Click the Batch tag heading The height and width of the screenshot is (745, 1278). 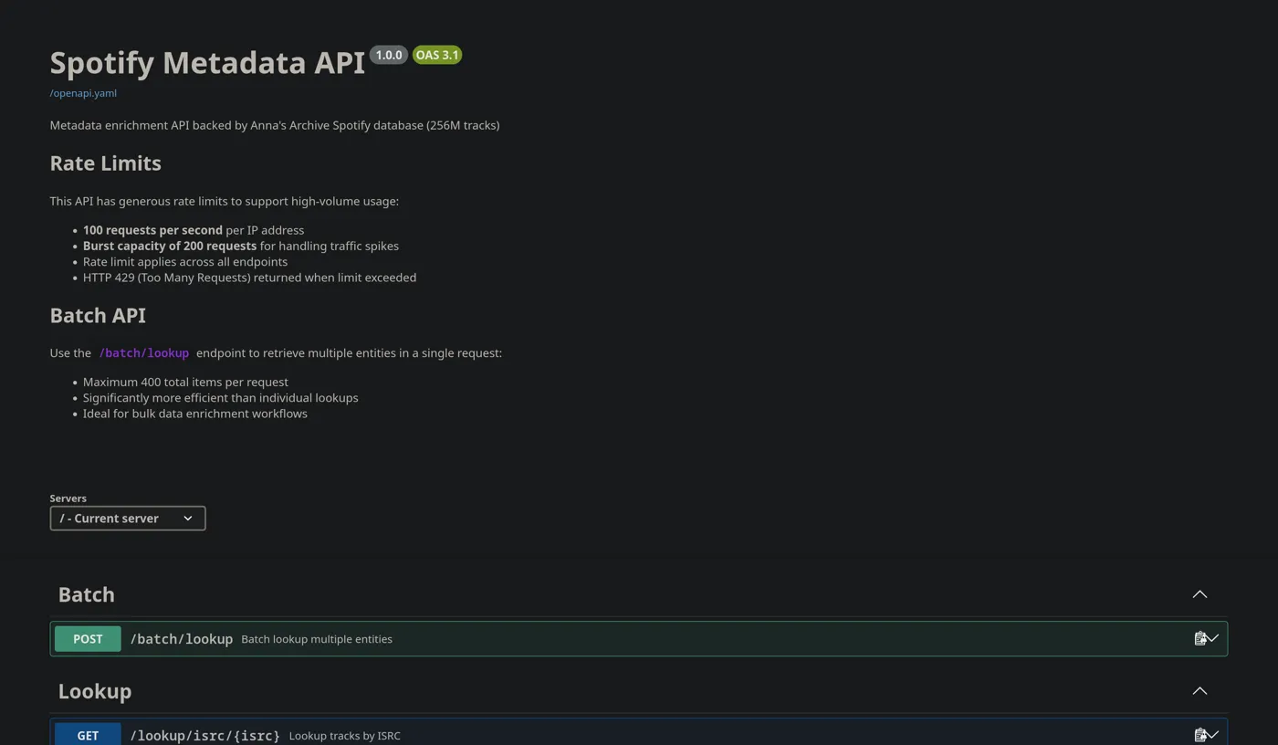87,594
